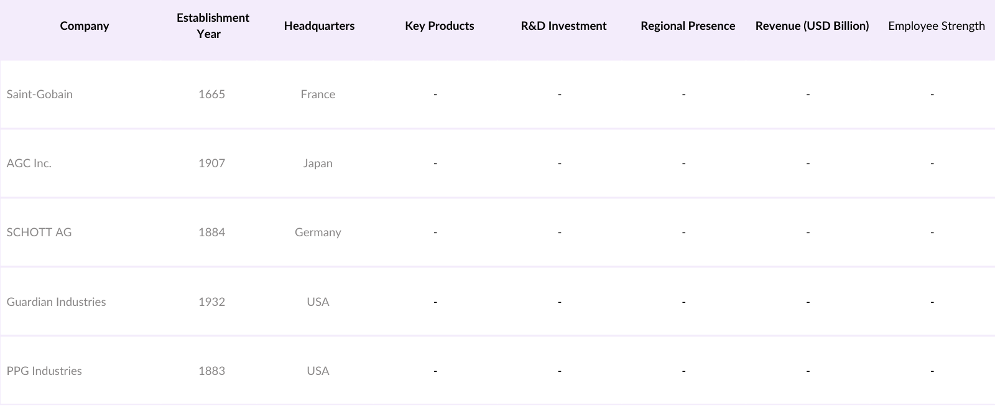Select the 1884 establishment year value
Viewport: 995px width, 406px height.
[211, 233]
